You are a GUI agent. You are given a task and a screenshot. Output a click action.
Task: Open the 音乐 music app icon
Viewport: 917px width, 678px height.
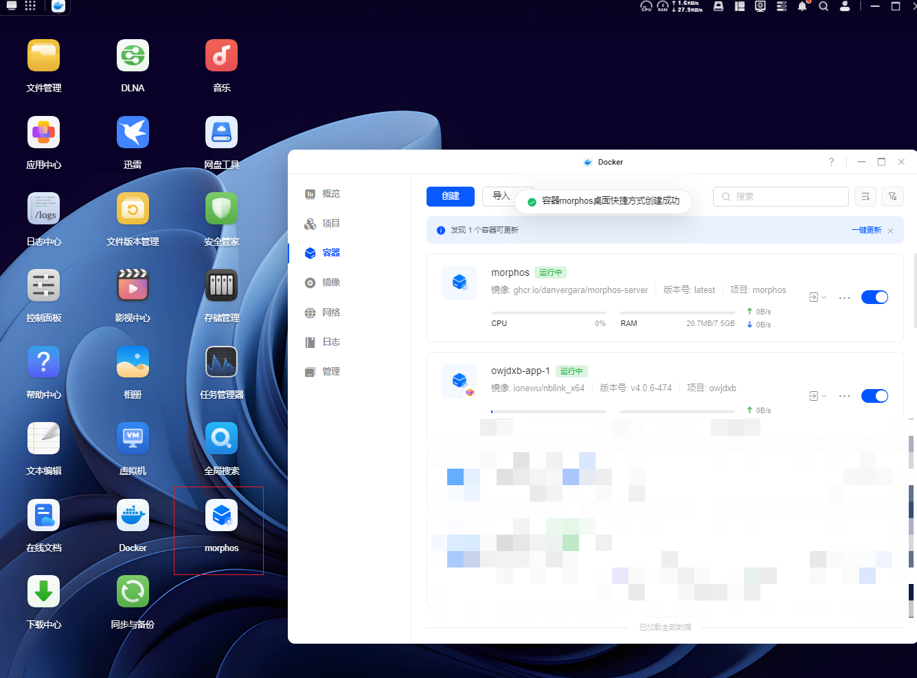pyautogui.click(x=221, y=56)
